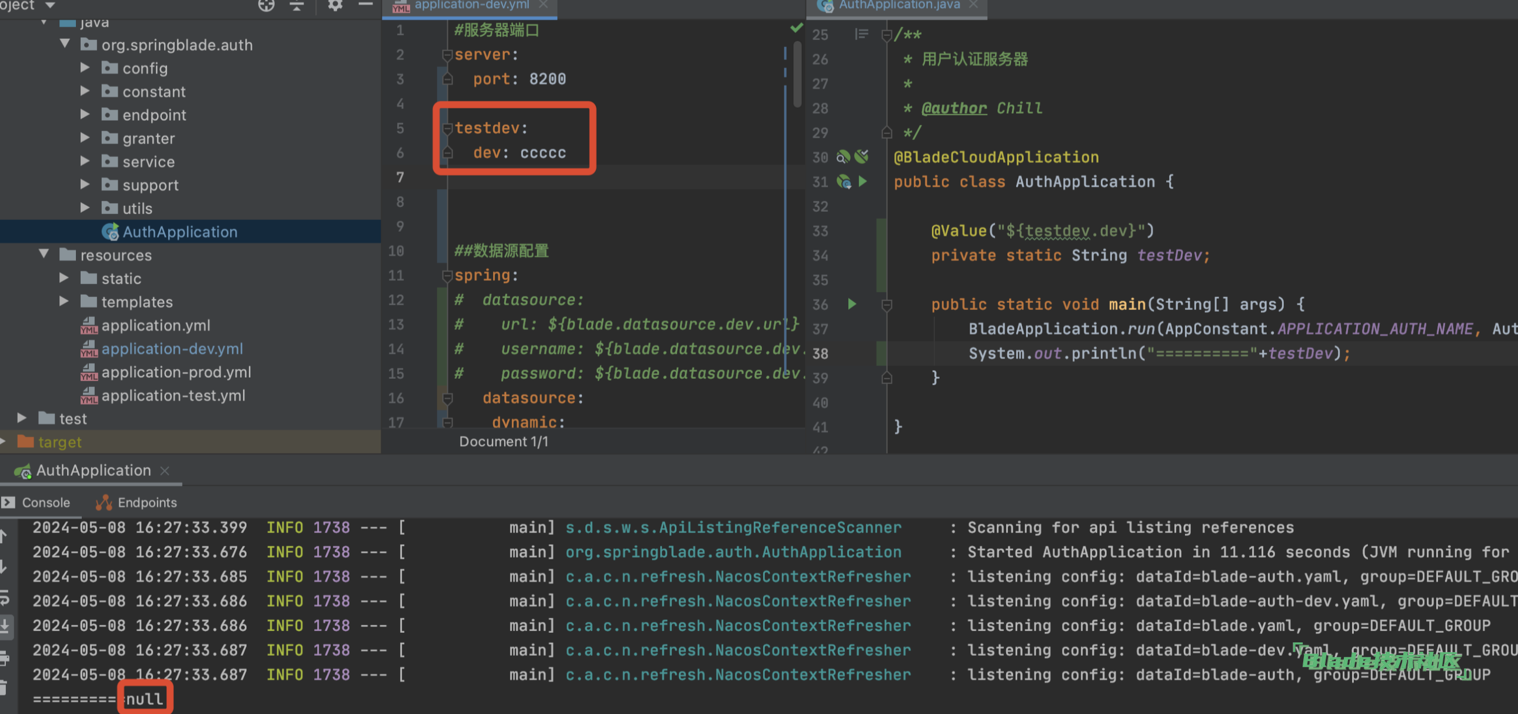Click the green inspection checkmark in YAML editor
The image size is (1518, 714).
[x=797, y=28]
